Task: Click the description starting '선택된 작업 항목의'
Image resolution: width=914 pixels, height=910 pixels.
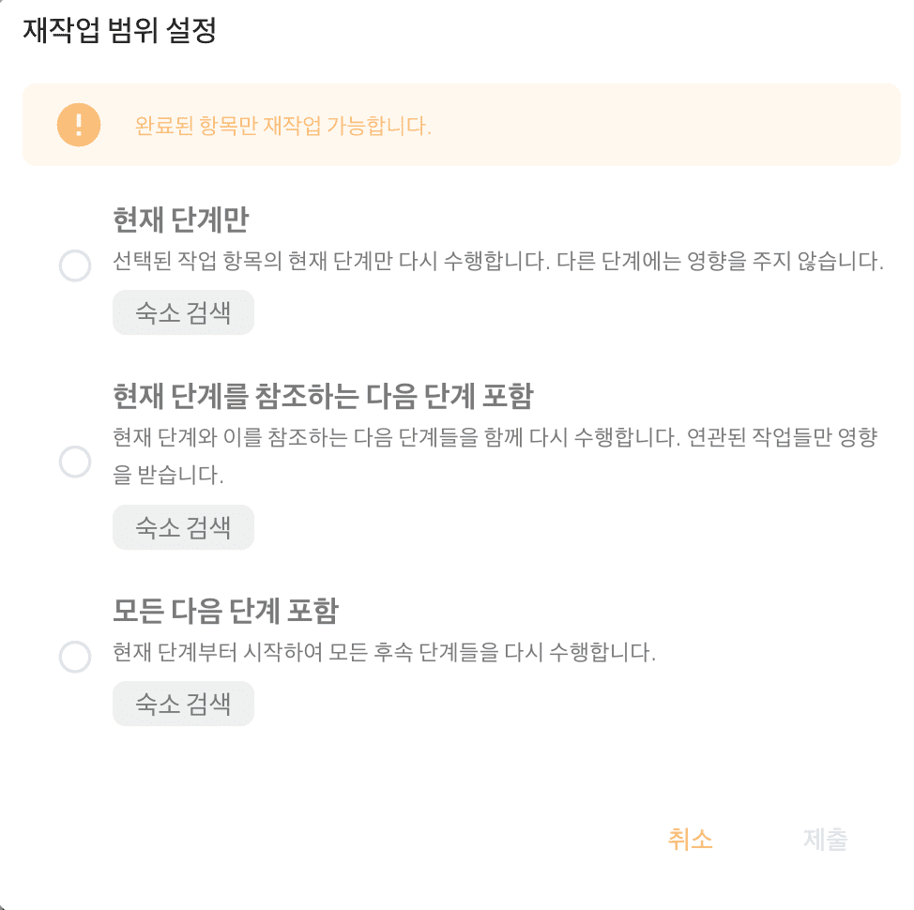Action: [x=497, y=263]
